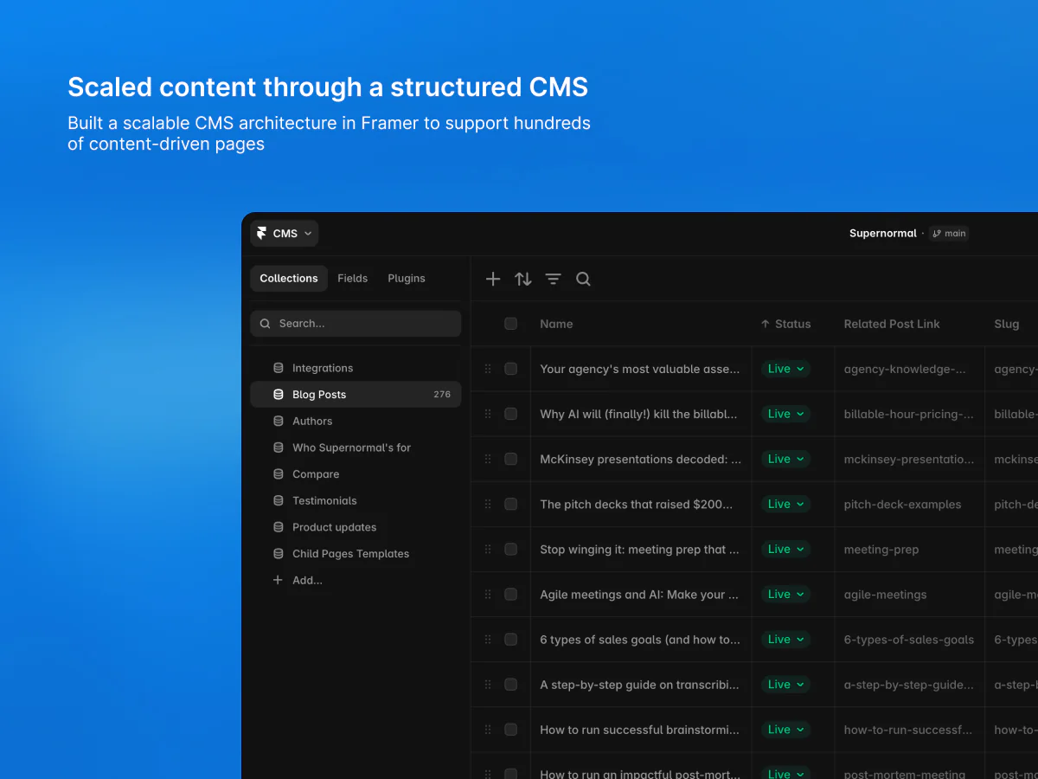Click the Slug column header
The height and width of the screenshot is (779, 1038).
click(x=1007, y=324)
